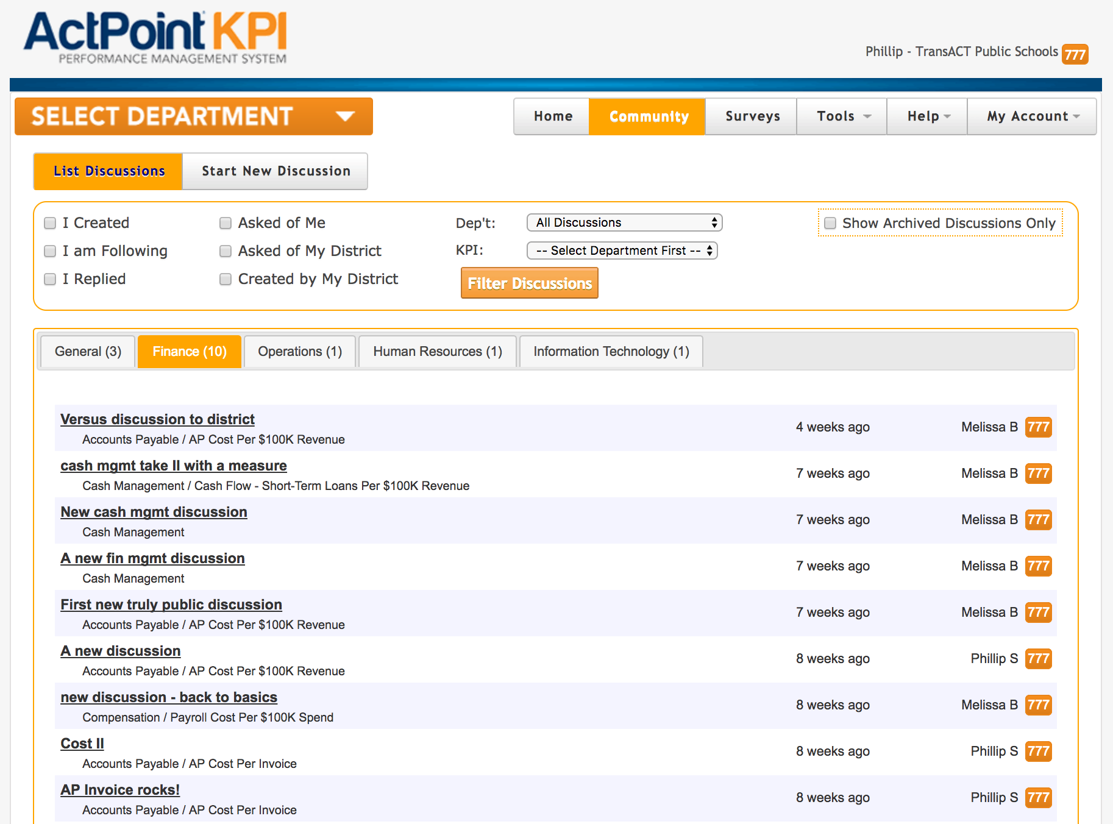
Task: Open the Information Technology (1) tab
Action: tap(611, 352)
